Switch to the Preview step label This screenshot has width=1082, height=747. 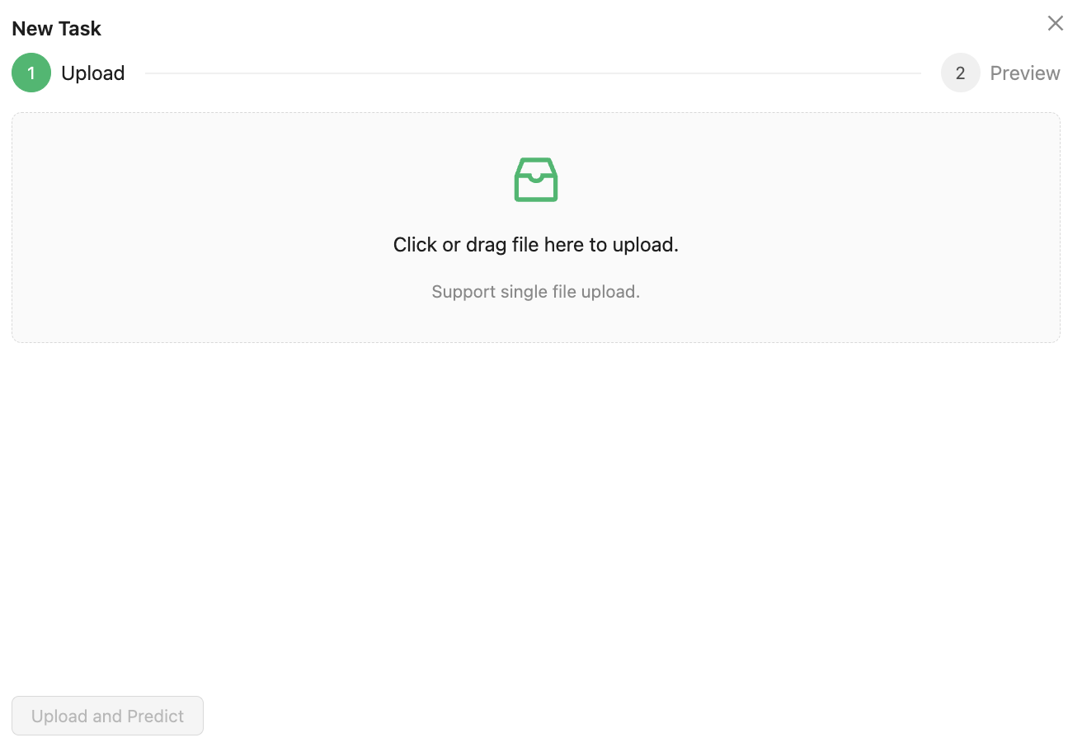point(1025,73)
